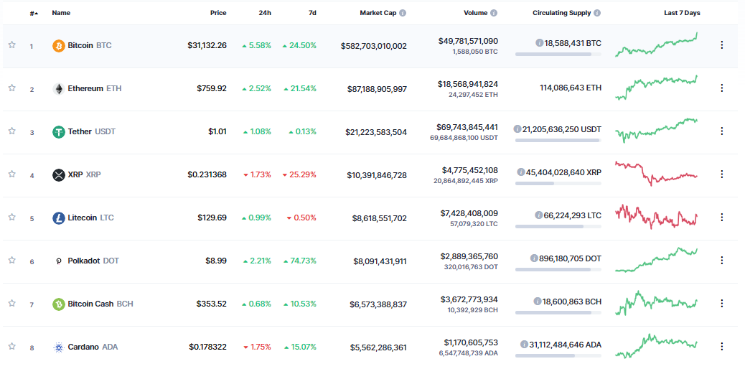
Task: Add Litecoin to watchlist via star
Action: pyautogui.click(x=12, y=217)
